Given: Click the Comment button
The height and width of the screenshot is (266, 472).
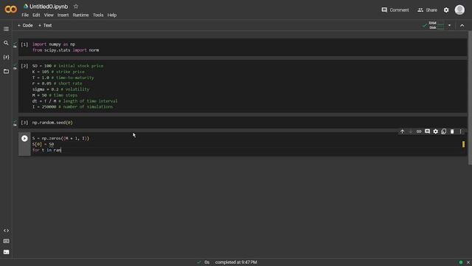Looking at the screenshot, I should (x=395, y=10).
